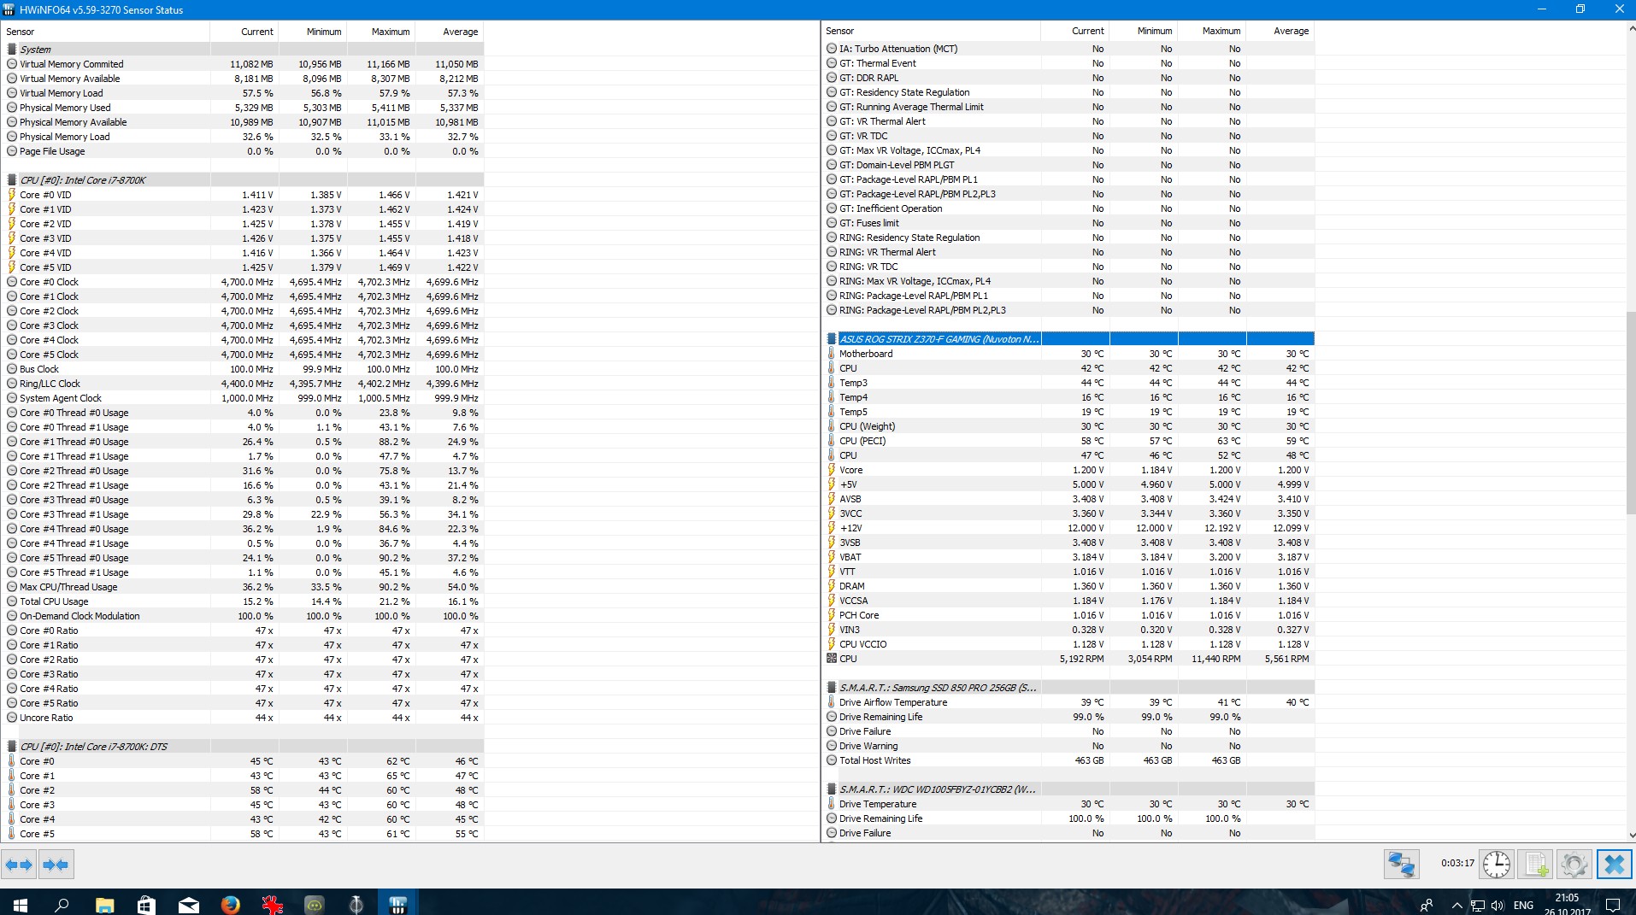Image resolution: width=1636 pixels, height=915 pixels.
Task: Open the ENG input language indicator
Action: point(1523,905)
